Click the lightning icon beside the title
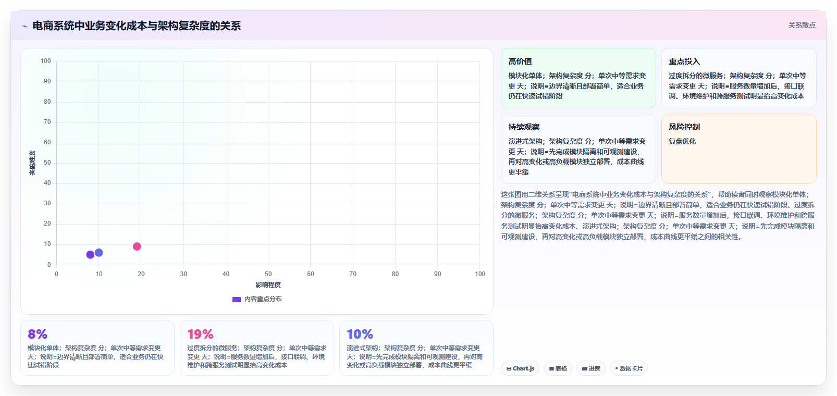Screen dimensions: 837x396 coord(24,26)
